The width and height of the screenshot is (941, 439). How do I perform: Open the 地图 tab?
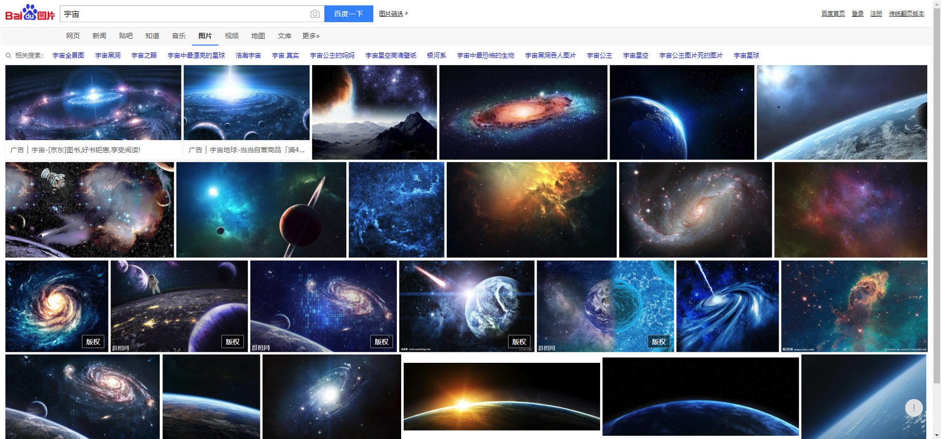[258, 36]
